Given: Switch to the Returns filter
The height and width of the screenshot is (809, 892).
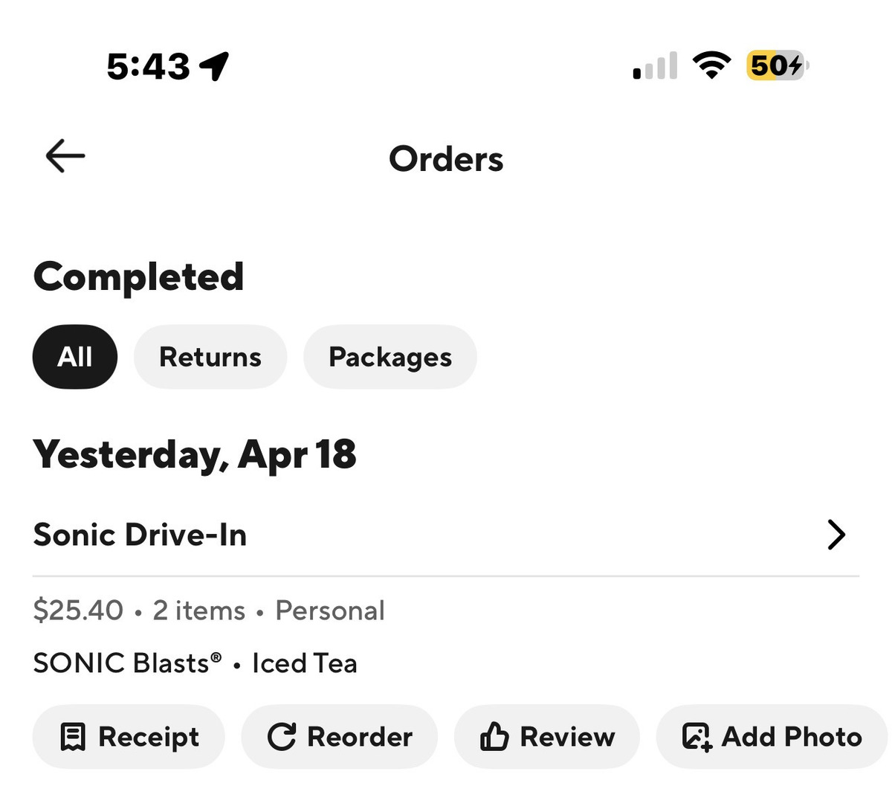Looking at the screenshot, I should pos(210,357).
